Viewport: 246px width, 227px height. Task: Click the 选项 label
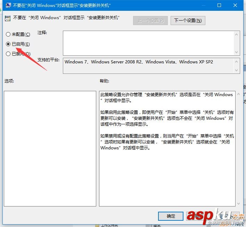(9, 81)
